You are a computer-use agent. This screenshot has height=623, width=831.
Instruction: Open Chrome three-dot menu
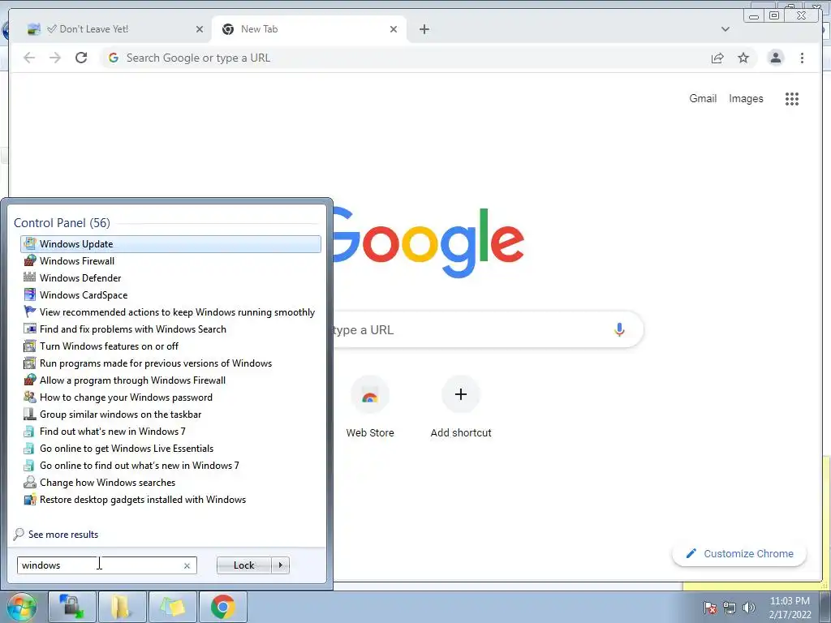802,58
